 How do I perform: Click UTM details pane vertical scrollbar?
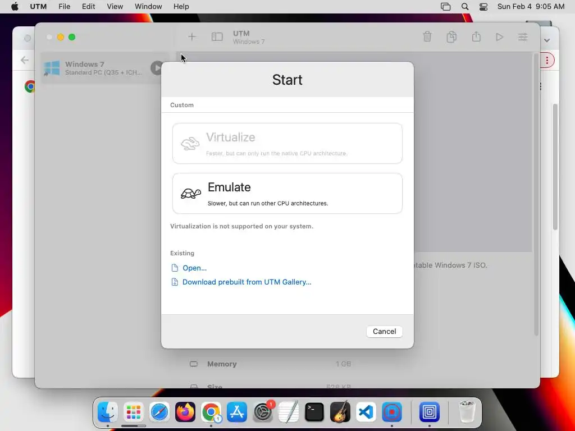[536, 194]
